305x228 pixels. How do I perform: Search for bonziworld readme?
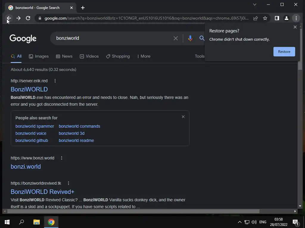(76, 140)
